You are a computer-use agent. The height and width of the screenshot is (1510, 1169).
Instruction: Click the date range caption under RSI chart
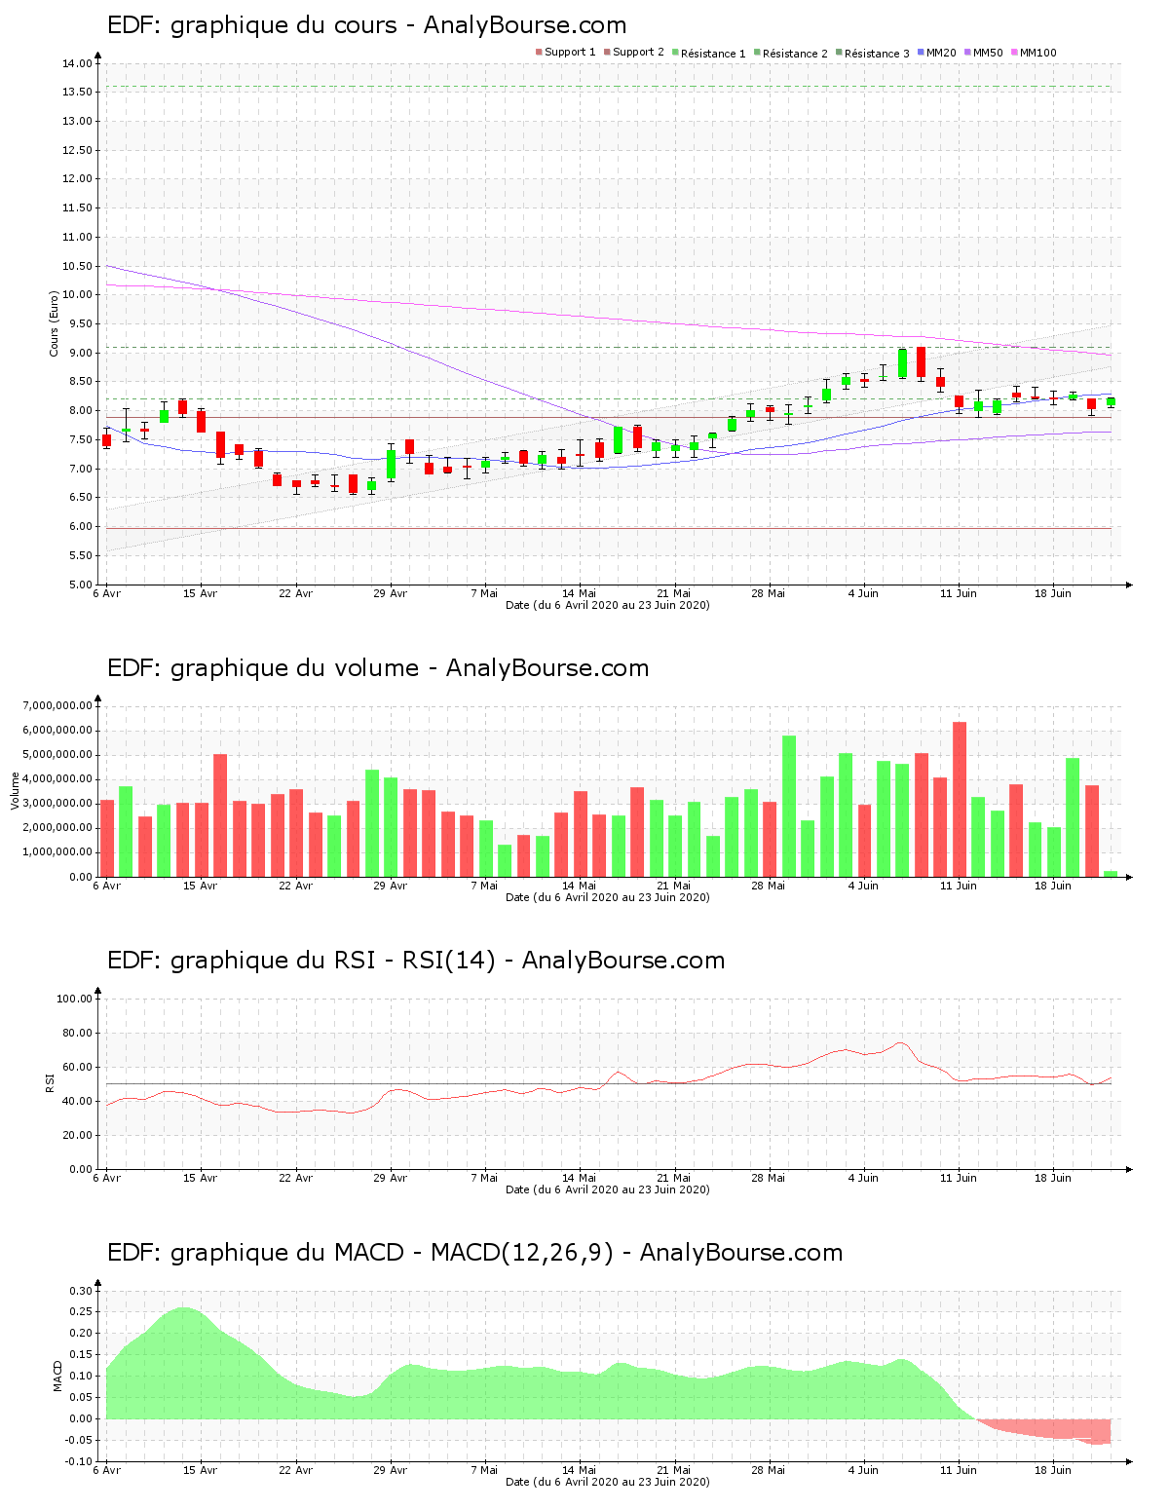pyautogui.click(x=608, y=1189)
